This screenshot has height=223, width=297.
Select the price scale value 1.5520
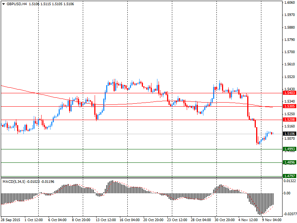[290, 77]
